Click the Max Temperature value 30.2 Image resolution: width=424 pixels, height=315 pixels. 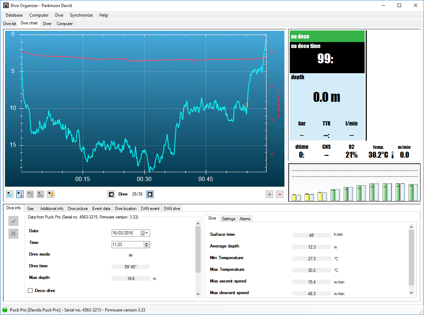[x=312, y=270]
